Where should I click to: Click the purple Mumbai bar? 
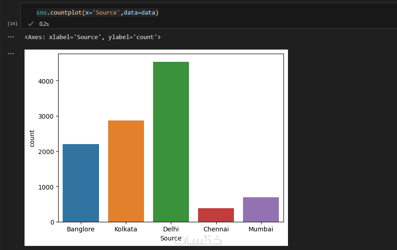pos(261,210)
